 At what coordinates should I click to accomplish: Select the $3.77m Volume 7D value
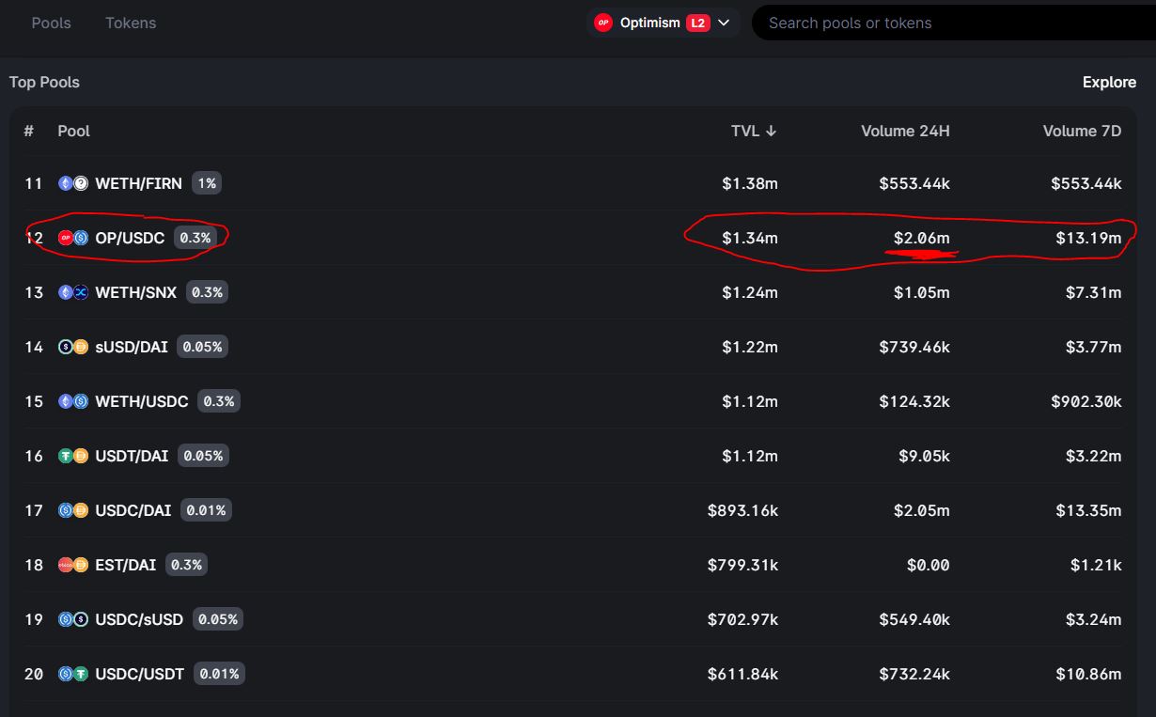pyautogui.click(x=1093, y=347)
